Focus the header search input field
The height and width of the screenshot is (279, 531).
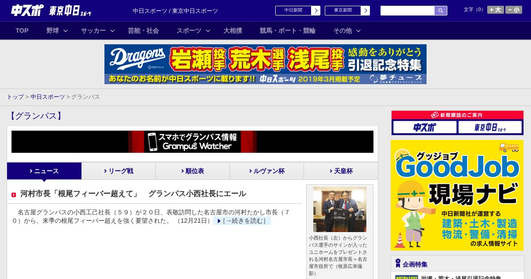point(408,11)
